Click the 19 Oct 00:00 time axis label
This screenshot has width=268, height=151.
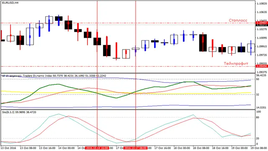[239, 148]
